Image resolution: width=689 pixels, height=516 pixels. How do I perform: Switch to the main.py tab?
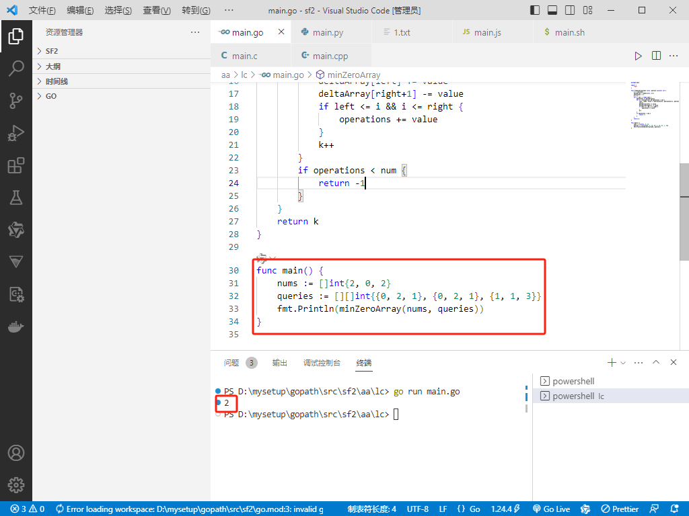[x=331, y=32]
